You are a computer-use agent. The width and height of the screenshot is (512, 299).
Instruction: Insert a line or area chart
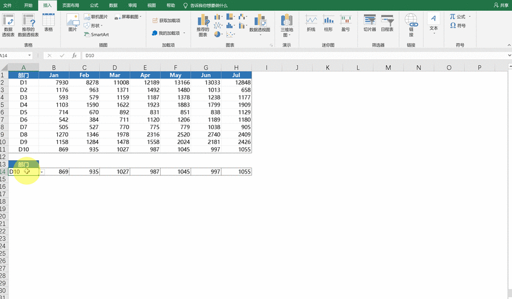click(x=218, y=25)
